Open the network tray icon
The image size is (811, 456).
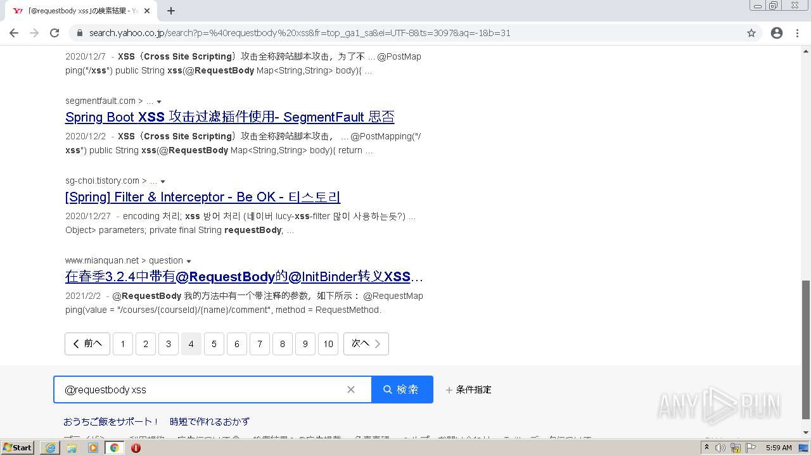click(736, 448)
